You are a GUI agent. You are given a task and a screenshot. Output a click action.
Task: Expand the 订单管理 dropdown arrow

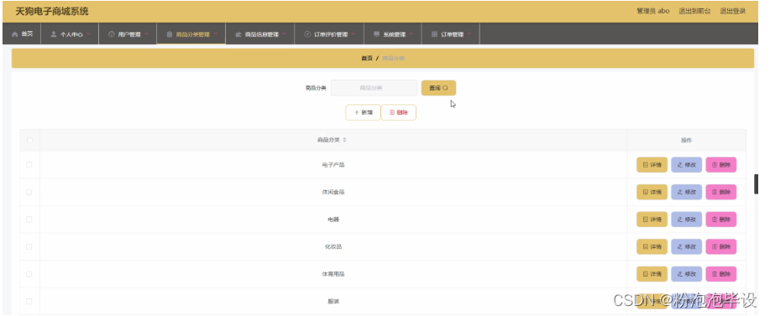click(x=469, y=34)
